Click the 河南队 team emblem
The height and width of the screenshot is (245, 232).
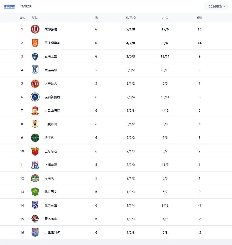(35, 178)
